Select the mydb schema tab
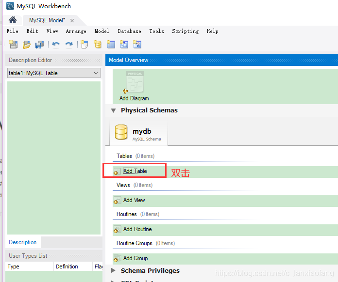Image resolution: width=338 pixels, height=282 pixels. [139, 133]
